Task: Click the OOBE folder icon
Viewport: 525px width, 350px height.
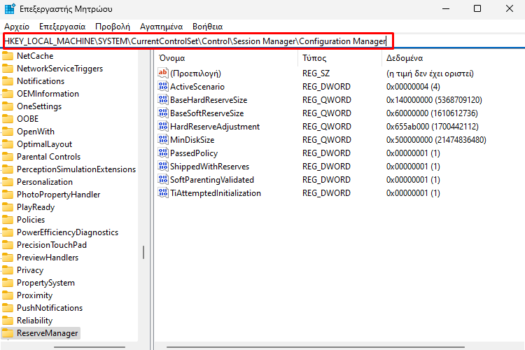Action: (8, 119)
